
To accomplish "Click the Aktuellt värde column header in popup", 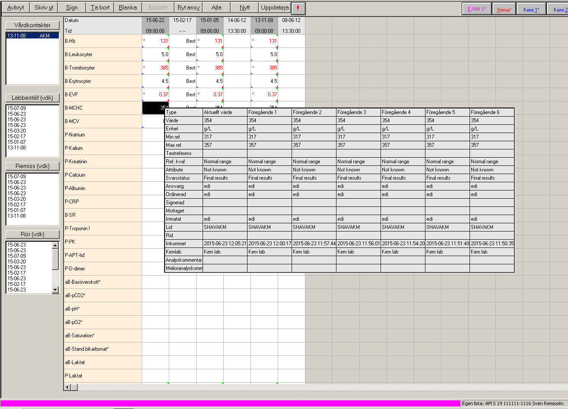I will click(225, 112).
